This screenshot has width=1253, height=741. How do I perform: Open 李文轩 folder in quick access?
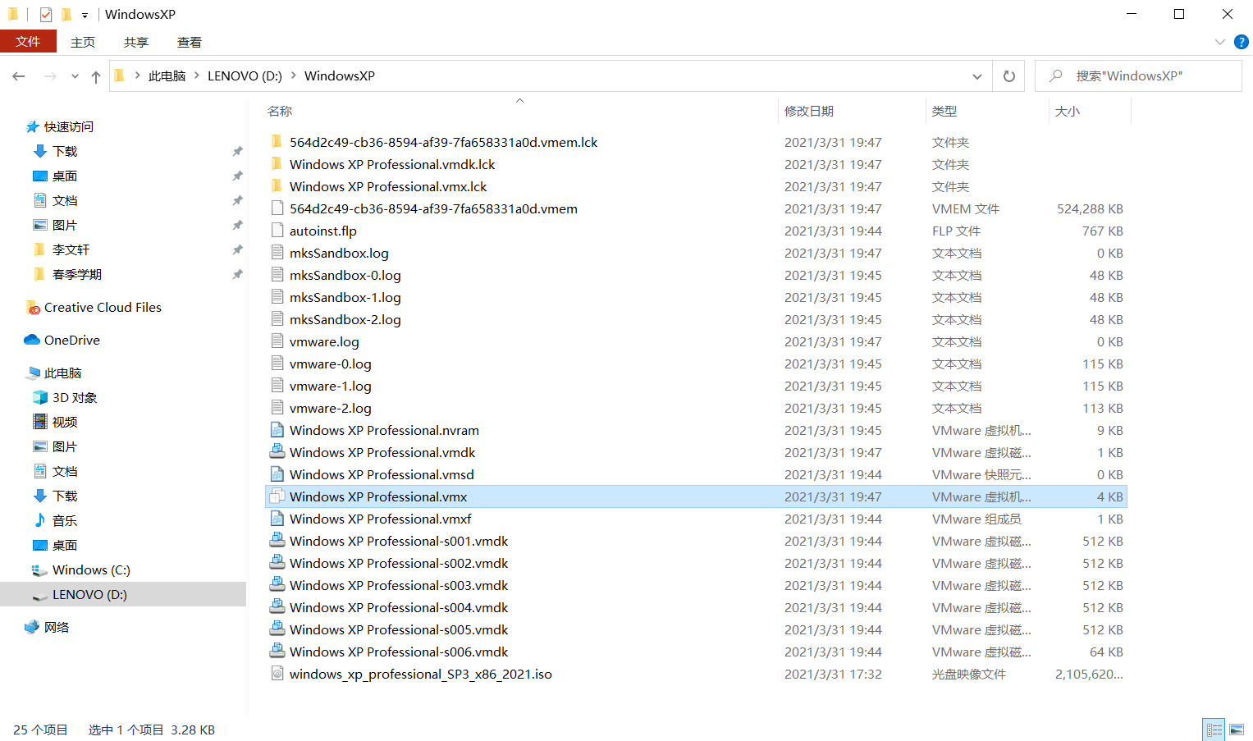(x=71, y=250)
